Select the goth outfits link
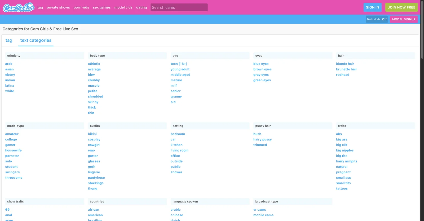Screen dimensions: 424x221 coord(92,167)
